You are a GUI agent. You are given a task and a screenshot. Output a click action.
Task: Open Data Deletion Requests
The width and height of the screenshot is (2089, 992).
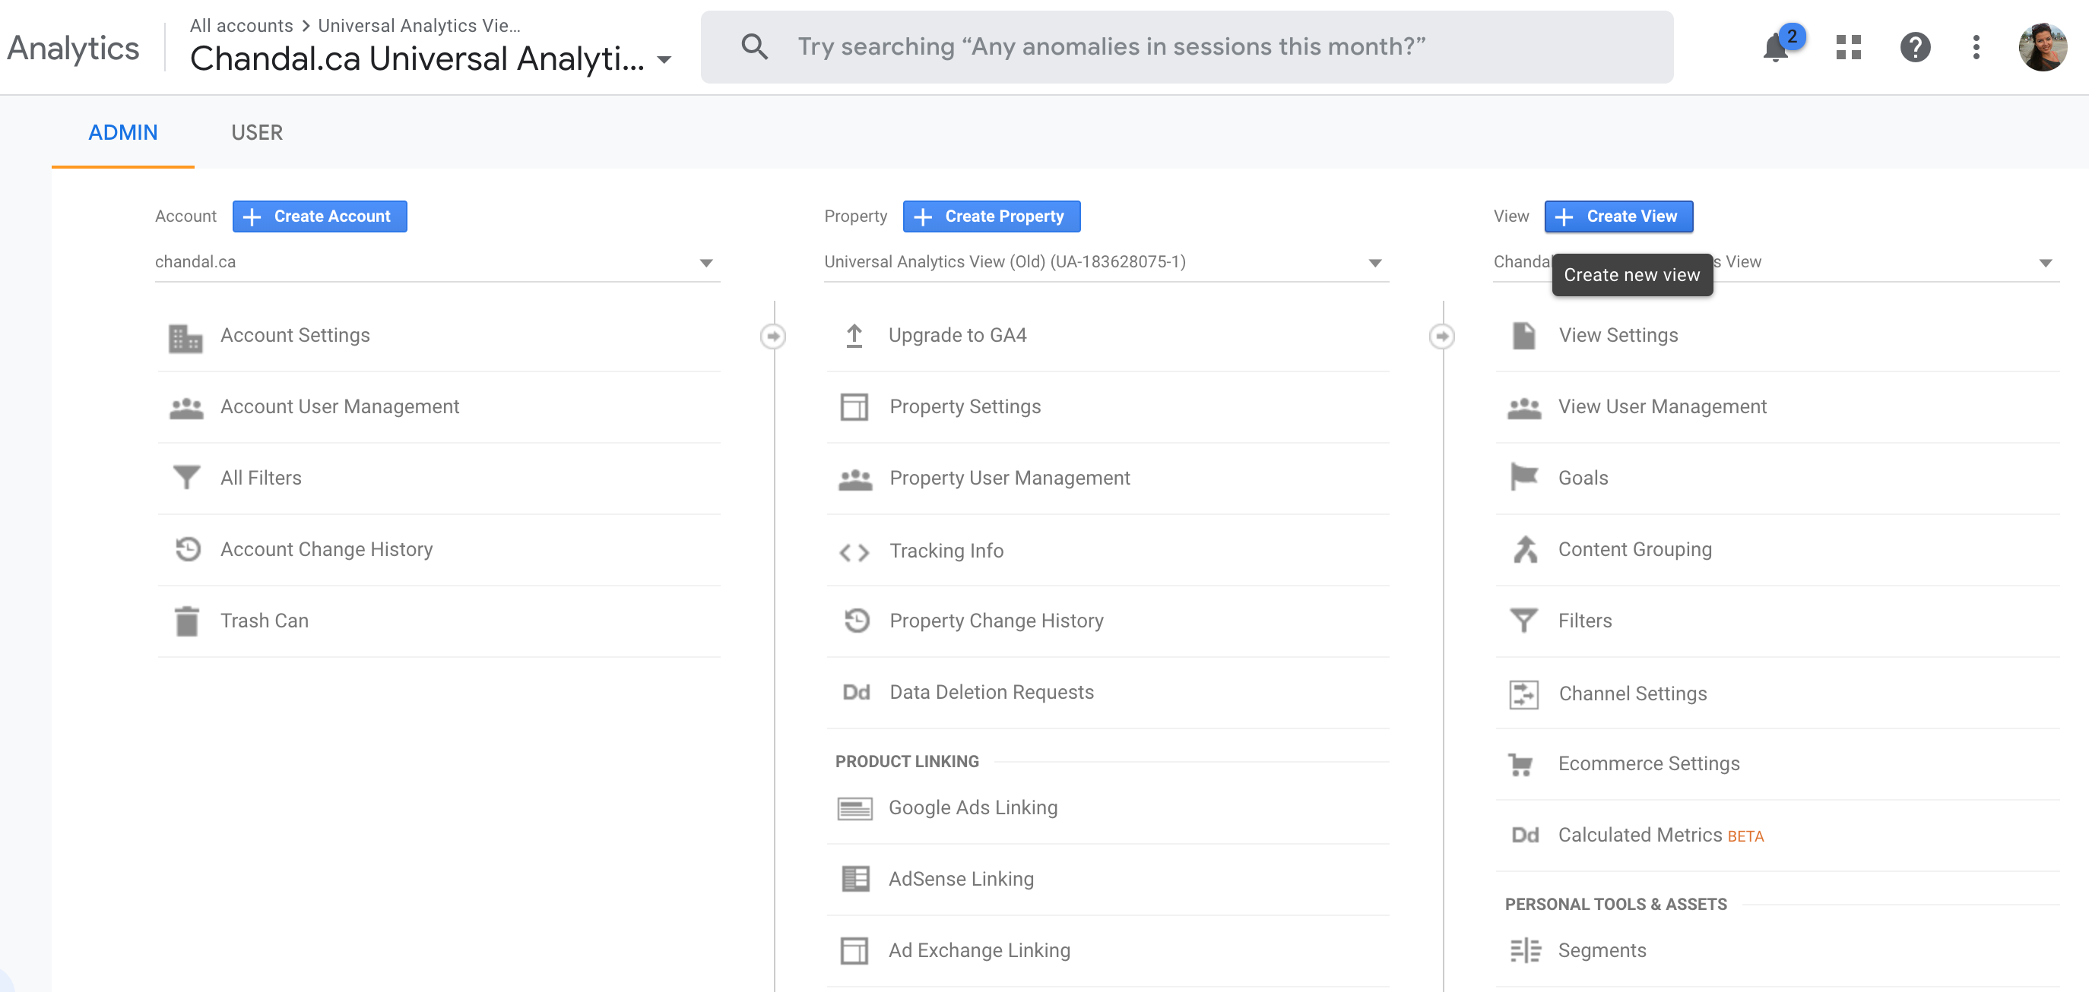(992, 691)
